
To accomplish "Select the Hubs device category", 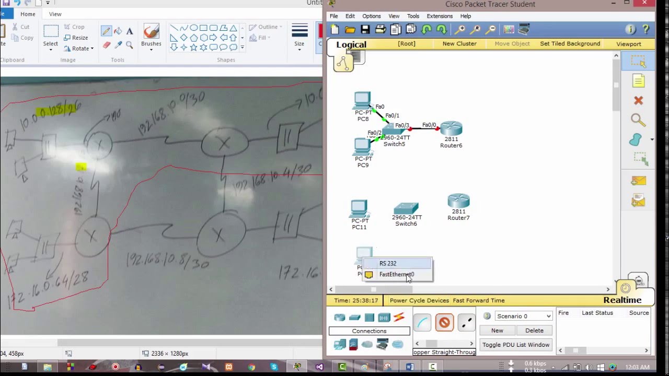I will coord(370,317).
